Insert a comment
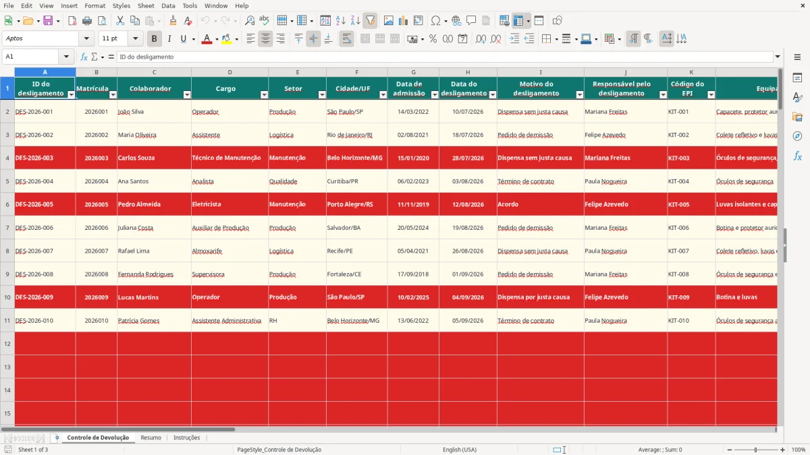This screenshot has width=810, height=455. [x=471, y=21]
